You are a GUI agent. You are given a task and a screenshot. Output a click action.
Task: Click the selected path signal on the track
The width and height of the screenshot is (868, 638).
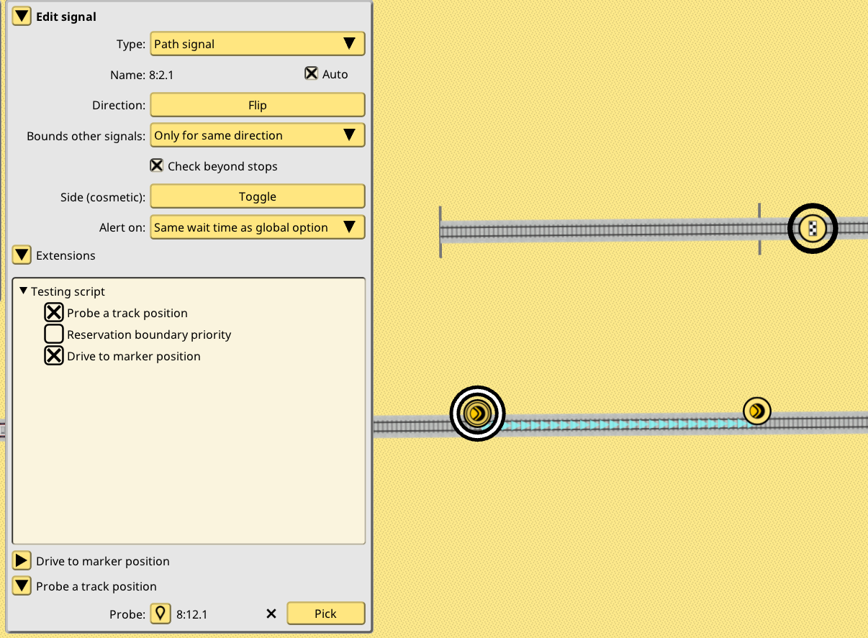coord(477,414)
